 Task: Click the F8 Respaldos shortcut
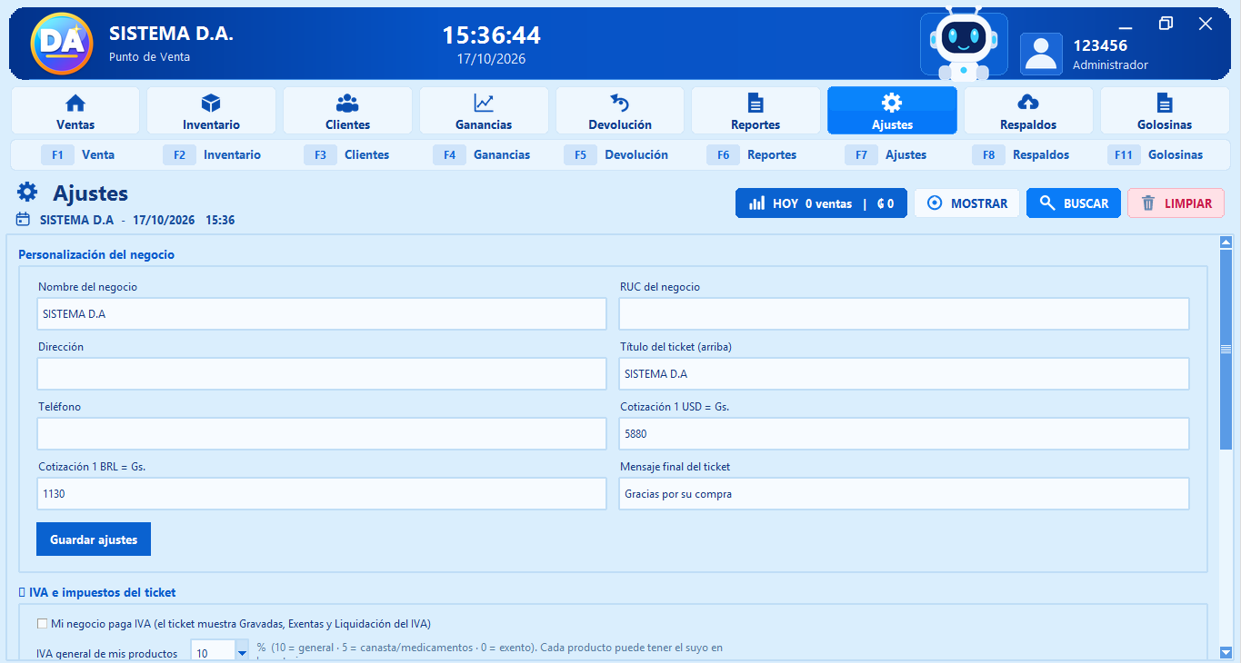[x=1021, y=155]
